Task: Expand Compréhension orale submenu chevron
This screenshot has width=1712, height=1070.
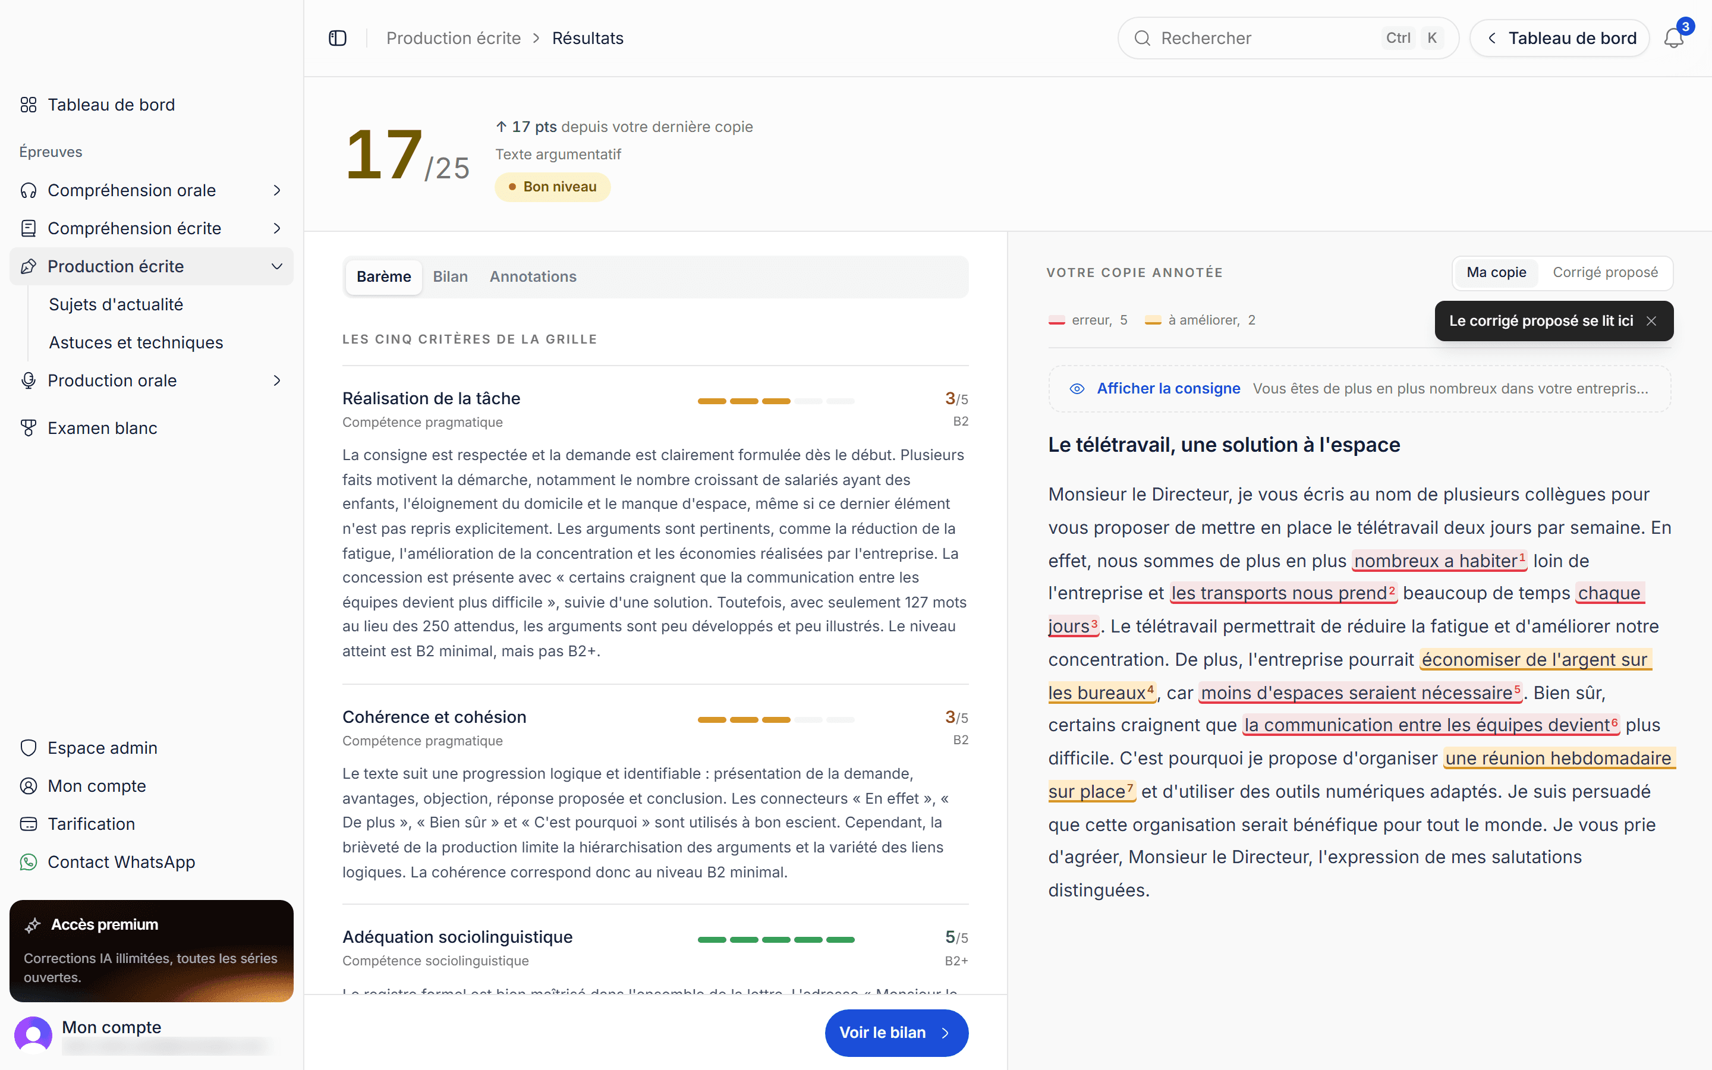Action: (278, 190)
